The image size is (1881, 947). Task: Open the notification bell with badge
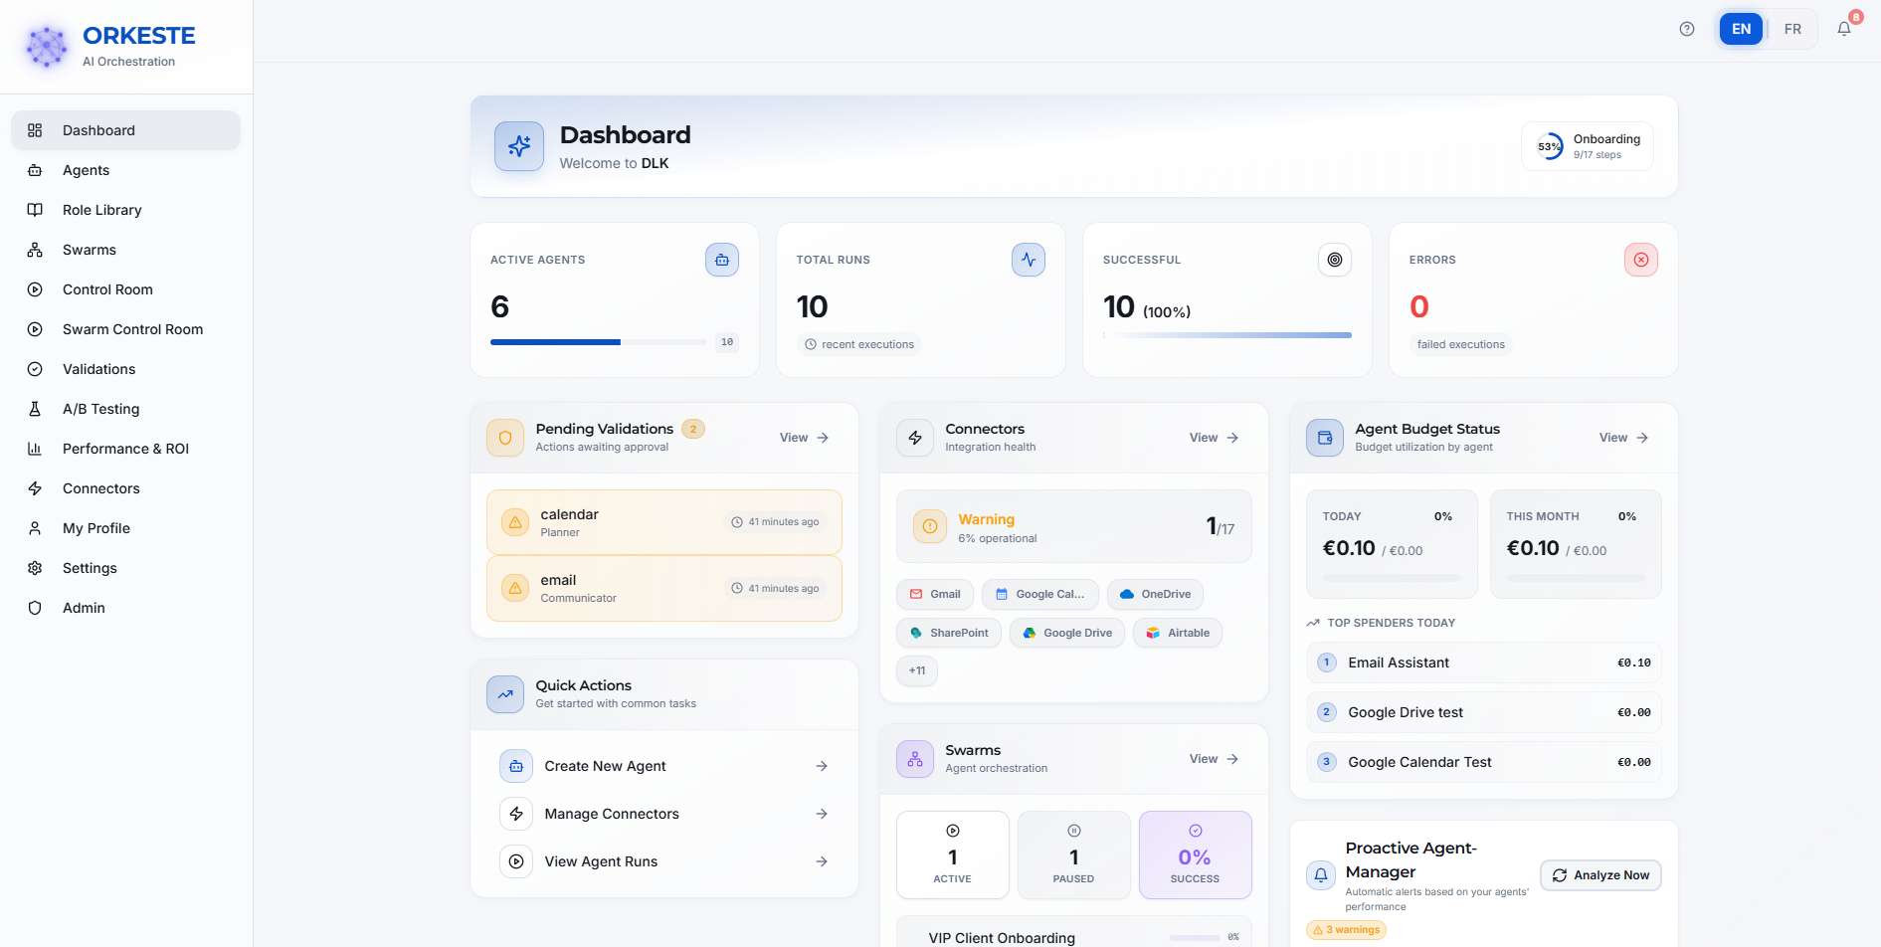coord(1843,29)
